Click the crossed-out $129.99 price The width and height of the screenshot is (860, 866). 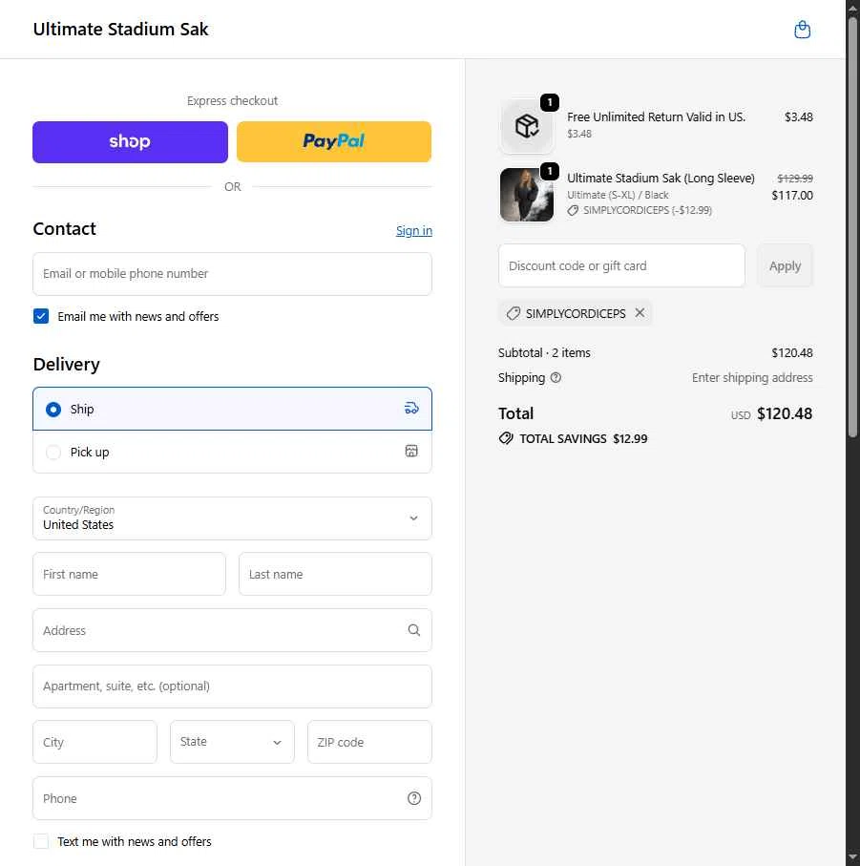795,179
